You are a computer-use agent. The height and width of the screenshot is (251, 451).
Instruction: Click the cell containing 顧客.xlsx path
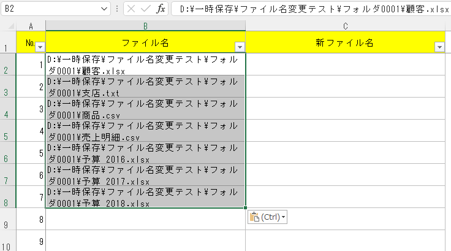click(146, 64)
